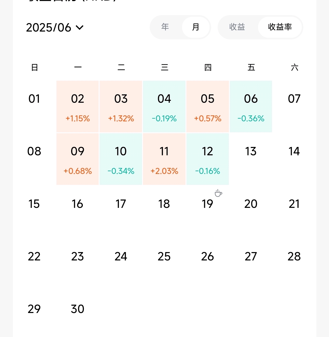This screenshot has height=337, width=329.
Task: Tap date 25 on the calendar
Action: (x=164, y=256)
